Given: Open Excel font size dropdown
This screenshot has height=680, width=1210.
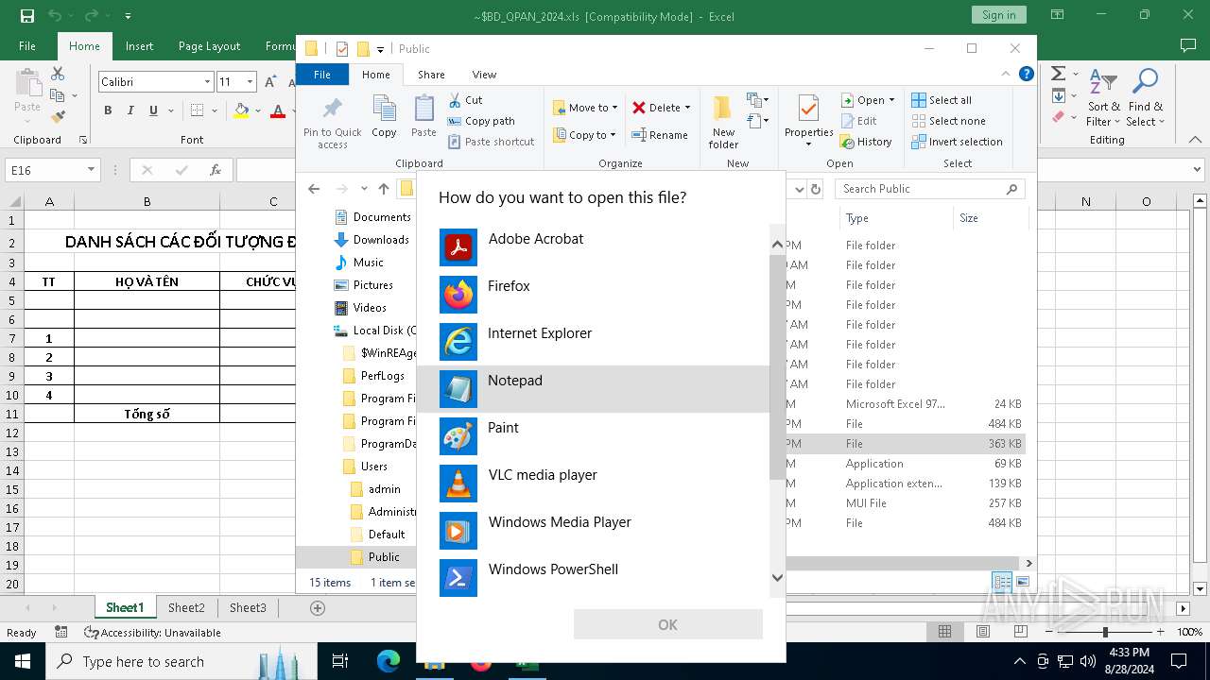Looking at the screenshot, I should coord(250,82).
